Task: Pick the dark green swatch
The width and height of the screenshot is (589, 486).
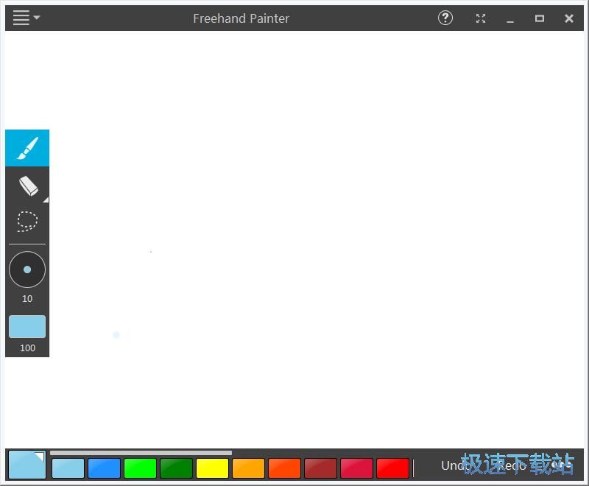Action: pyautogui.click(x=176, y=468)
